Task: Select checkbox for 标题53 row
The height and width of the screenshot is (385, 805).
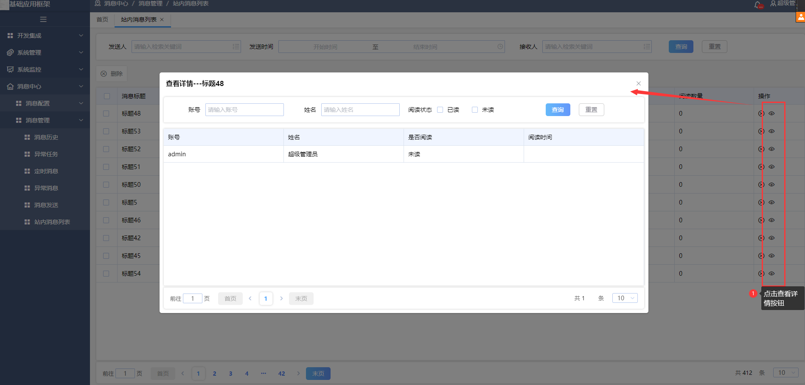Action: (x=106, y=131)
